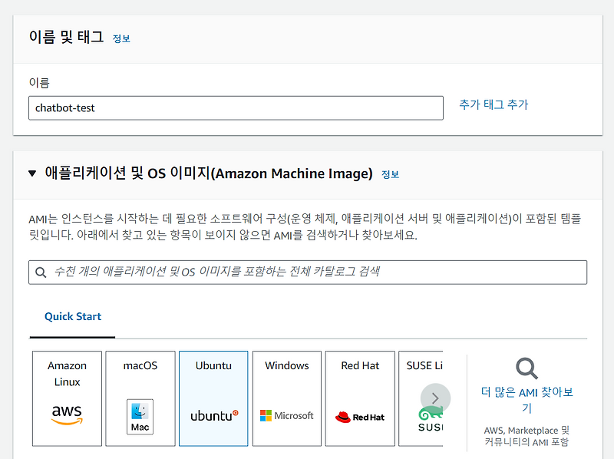This screenshot has height=459, width=614.
Task: Click the 이름 field containing chatbot-test
Action: point(236,107)
